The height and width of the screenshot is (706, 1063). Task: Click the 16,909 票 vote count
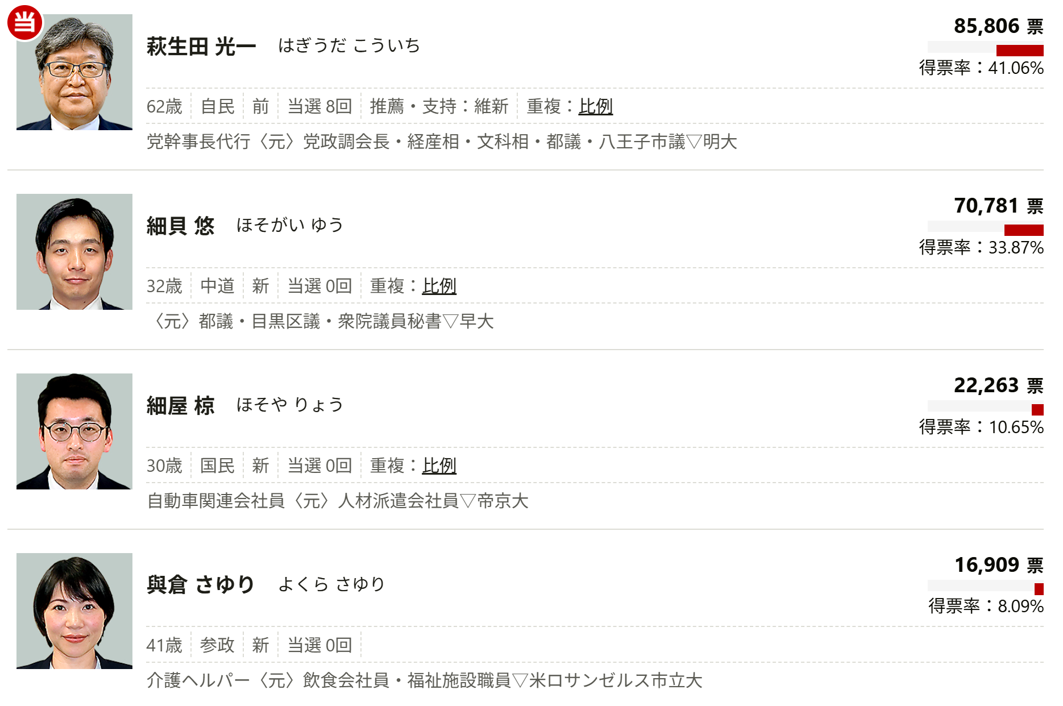pyautogui.click(x=998, y=565)
